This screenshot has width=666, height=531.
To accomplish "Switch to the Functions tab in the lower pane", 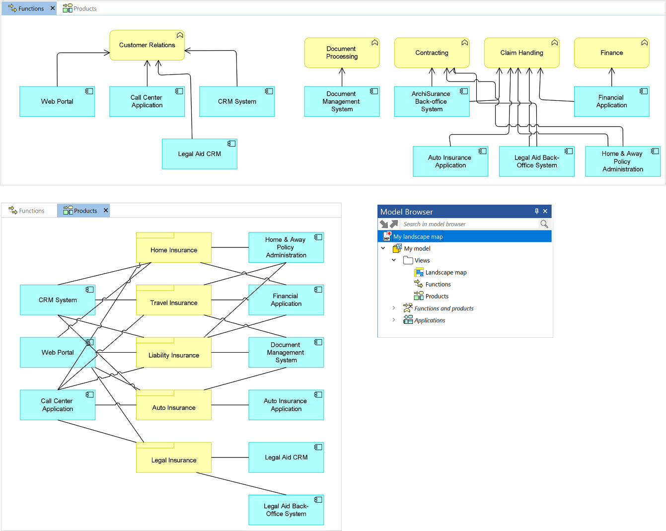I will pos(27,211).
